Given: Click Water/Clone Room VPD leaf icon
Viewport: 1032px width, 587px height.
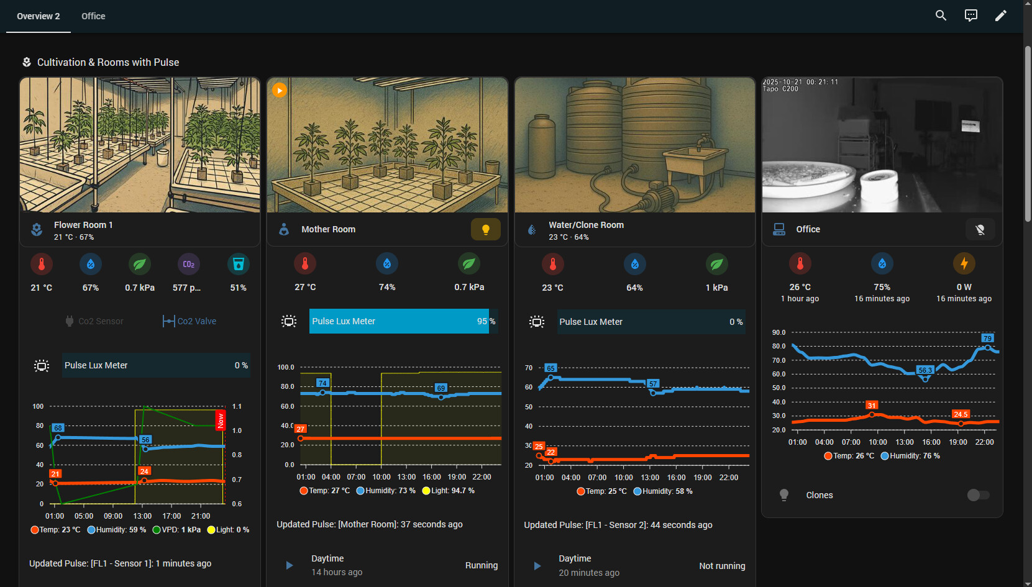Looking at the screenshot, I should (x=716, y=264).
